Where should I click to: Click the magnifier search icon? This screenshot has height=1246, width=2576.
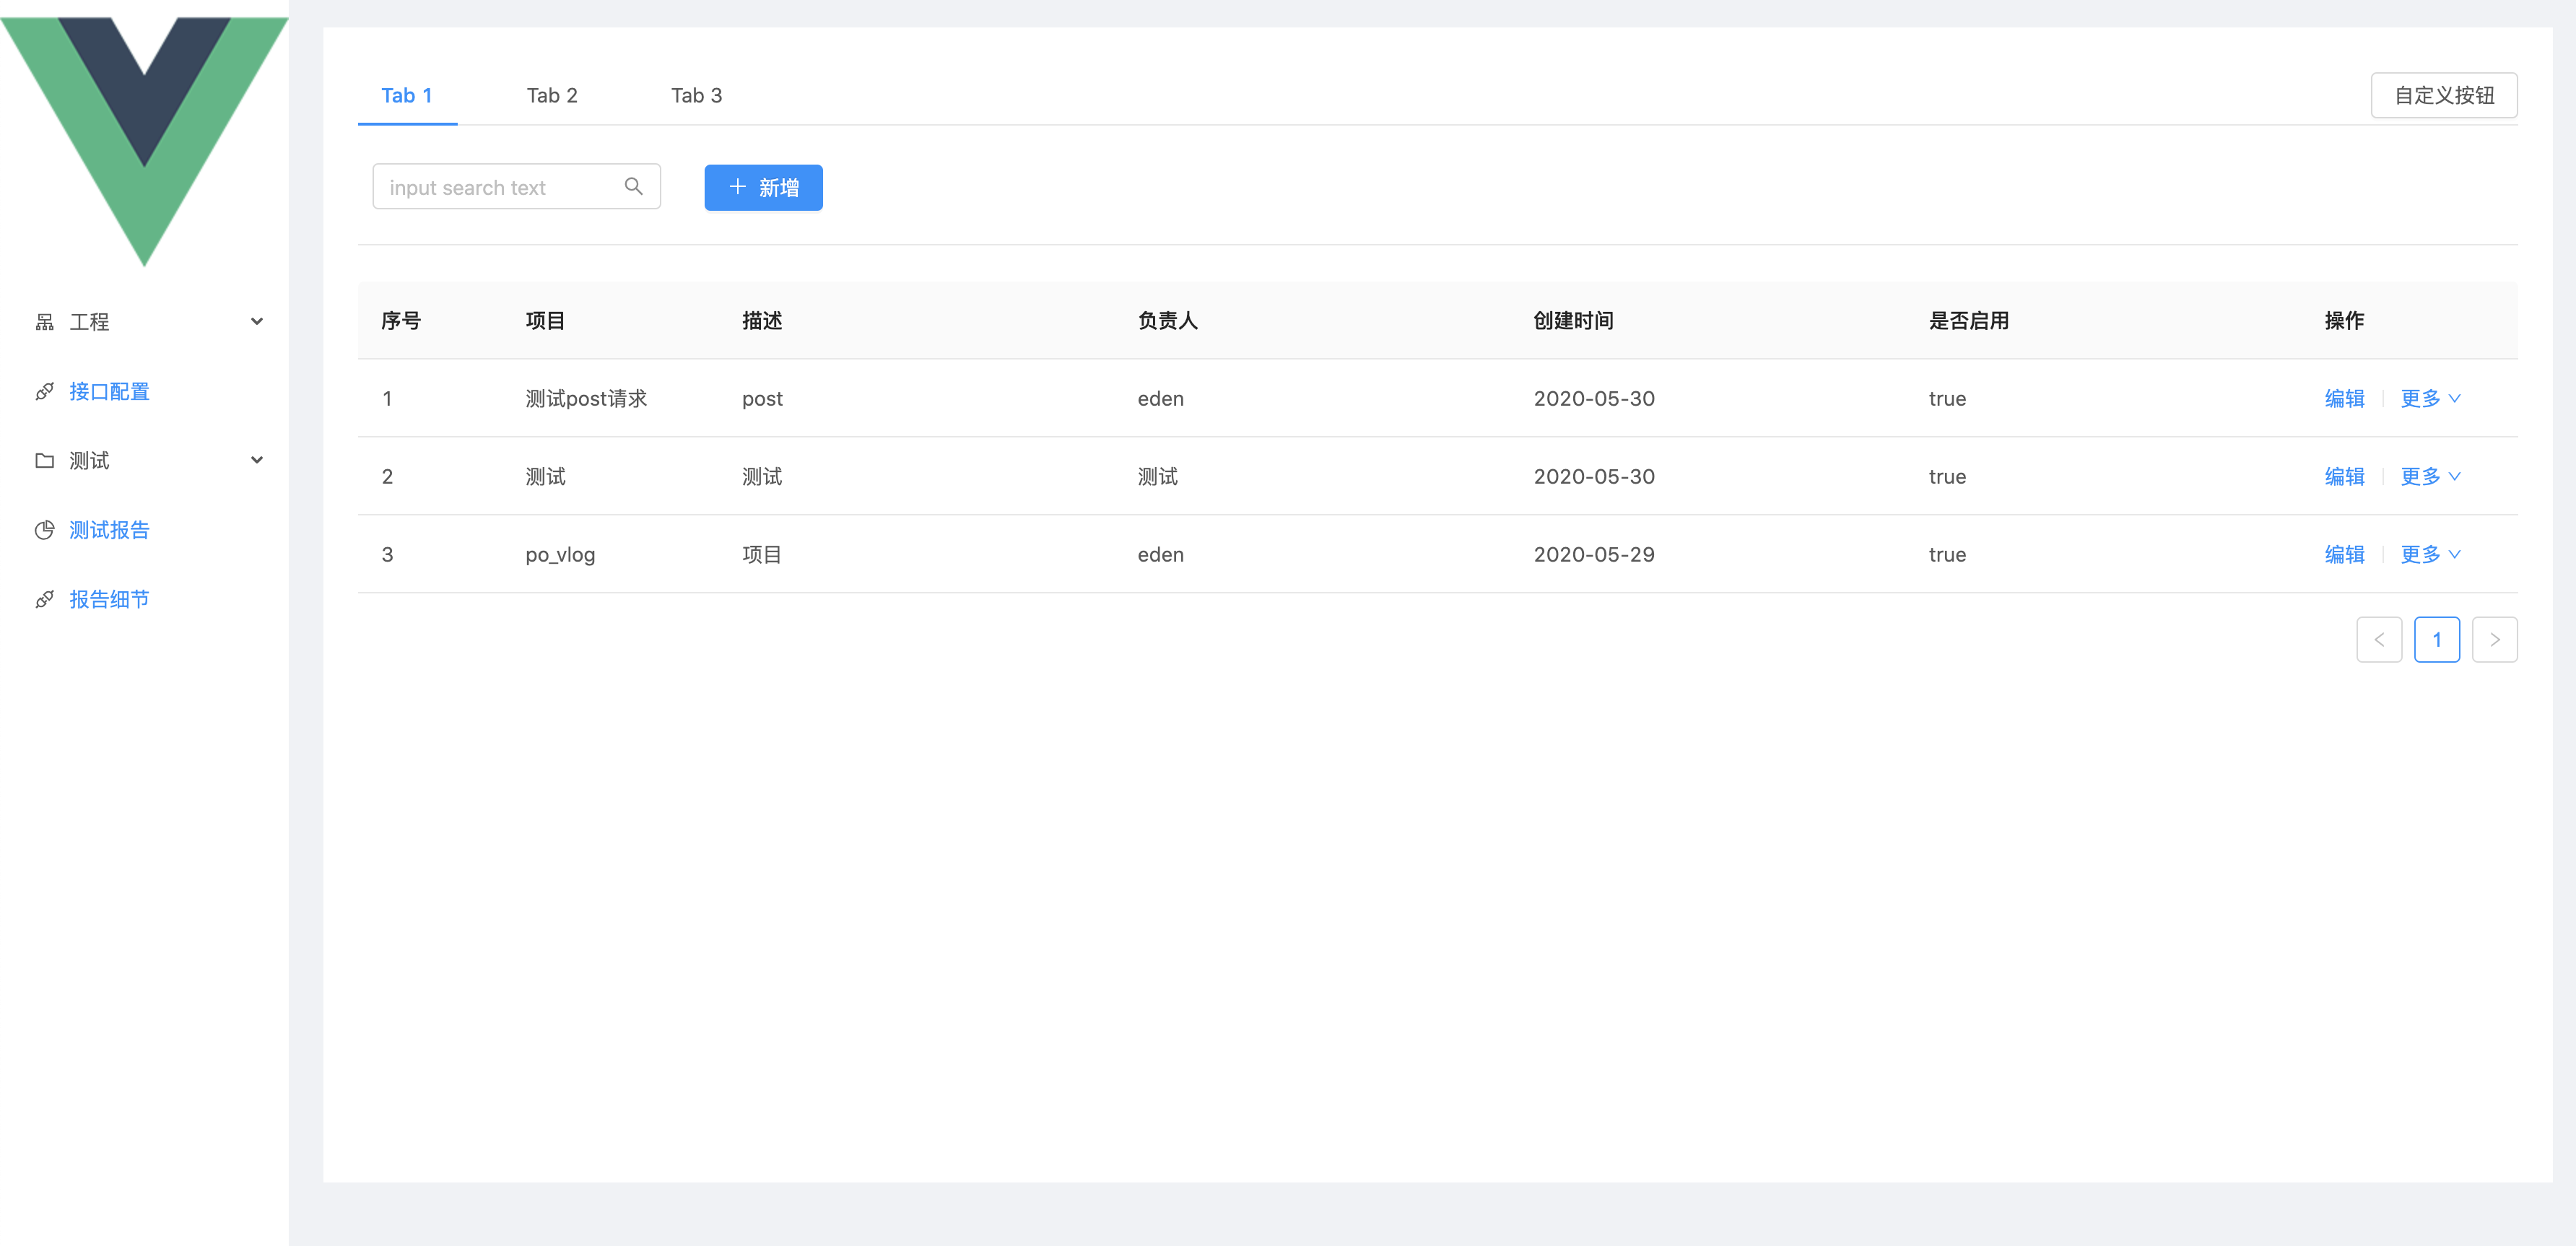click(633, 187)
